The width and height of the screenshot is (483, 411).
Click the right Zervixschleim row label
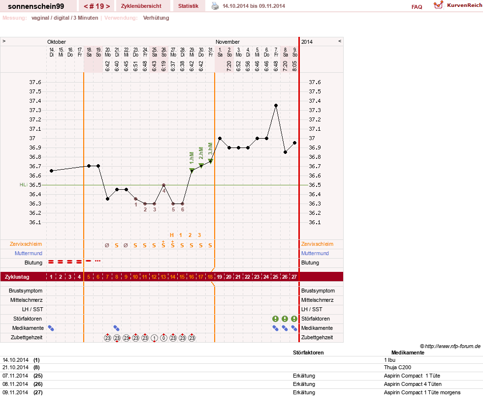pyautogui.click(x=317, y=244)
